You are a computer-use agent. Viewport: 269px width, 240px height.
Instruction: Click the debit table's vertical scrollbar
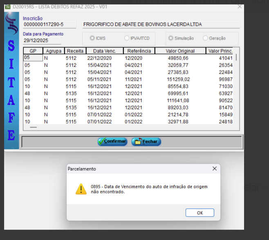point(236,82)
